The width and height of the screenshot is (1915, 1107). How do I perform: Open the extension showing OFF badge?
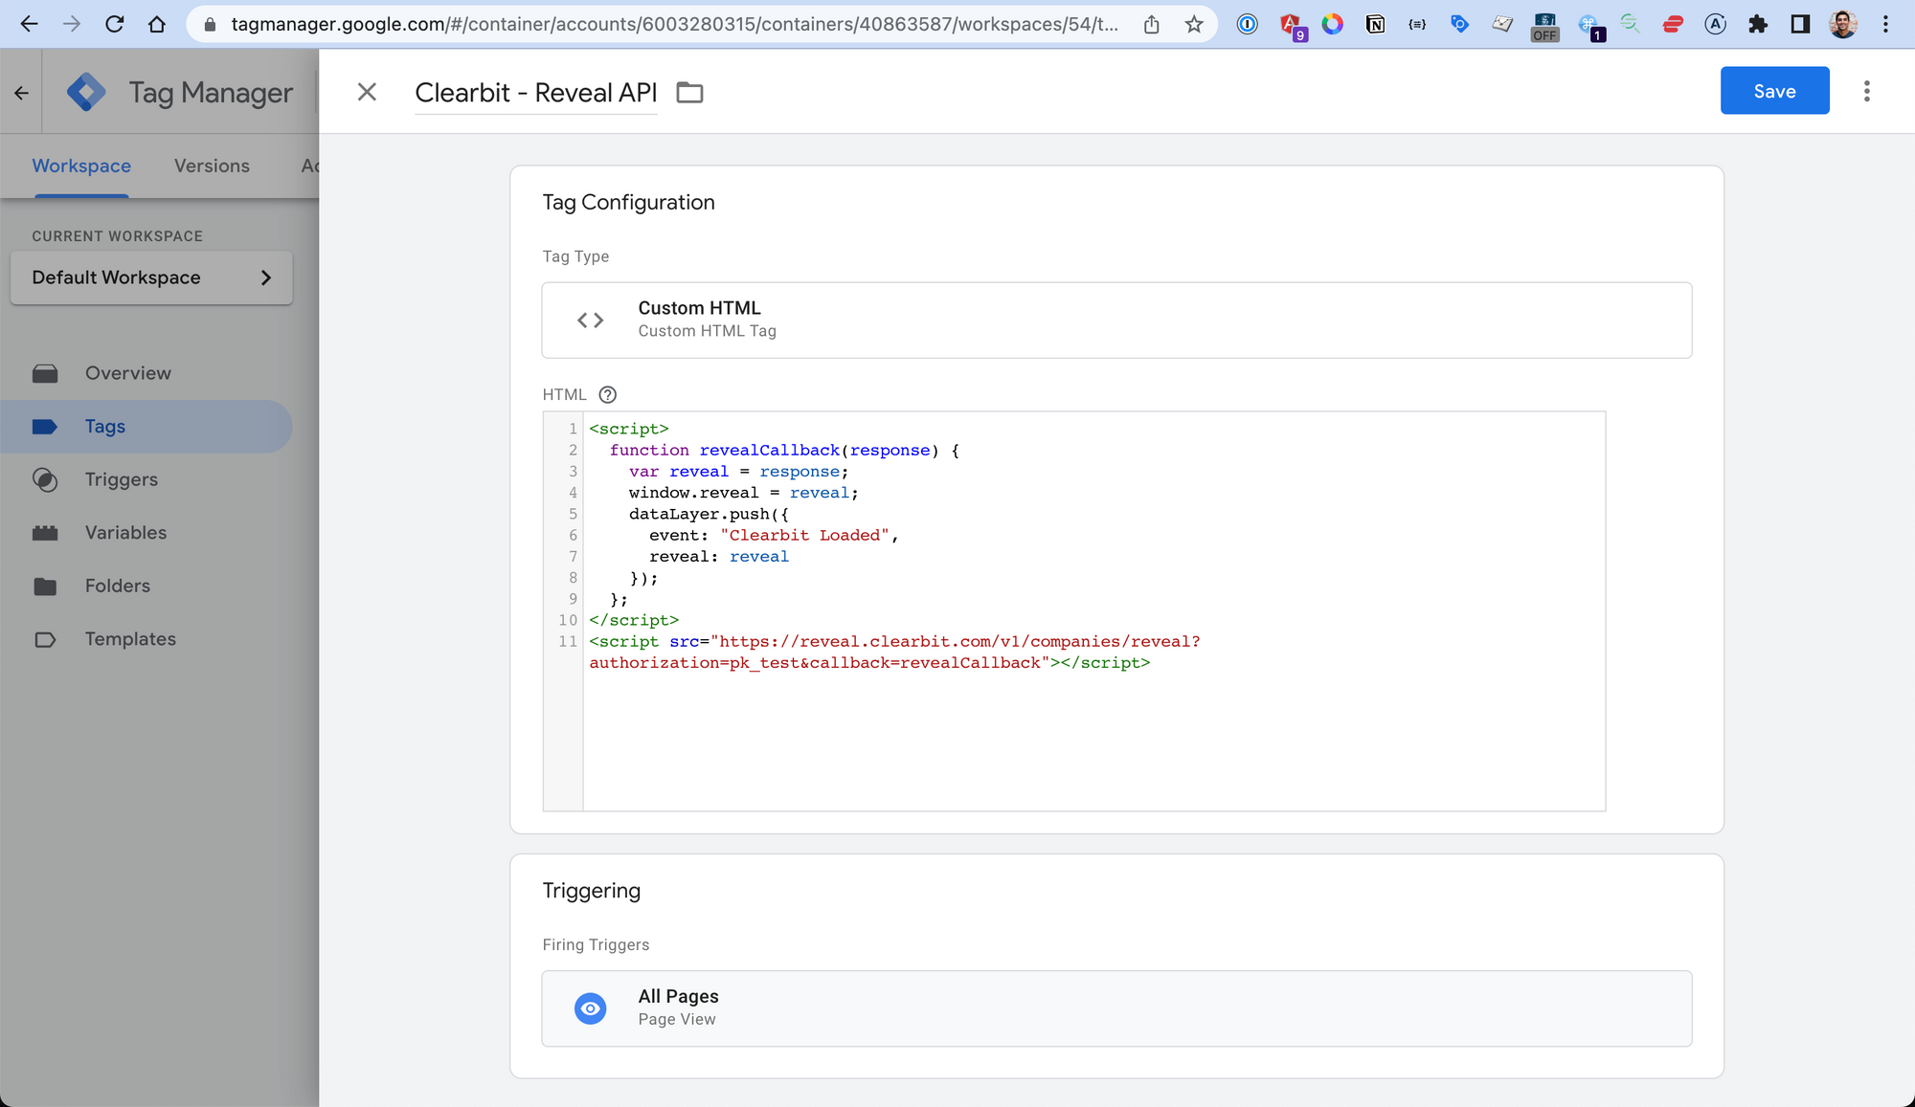coord(1544,26)
